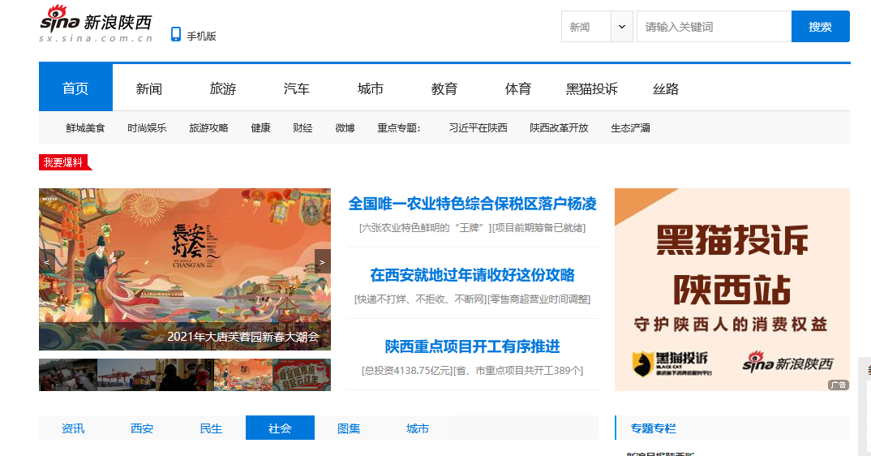Select the third carousel thumbnail
Image resolution: width=871 pixels, height=456 pixels.
click(185, 375)
